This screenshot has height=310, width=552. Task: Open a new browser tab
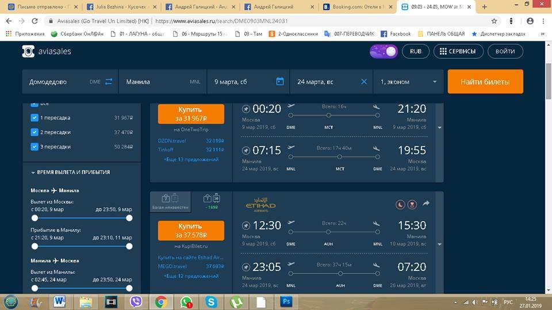tap(484, 7)
